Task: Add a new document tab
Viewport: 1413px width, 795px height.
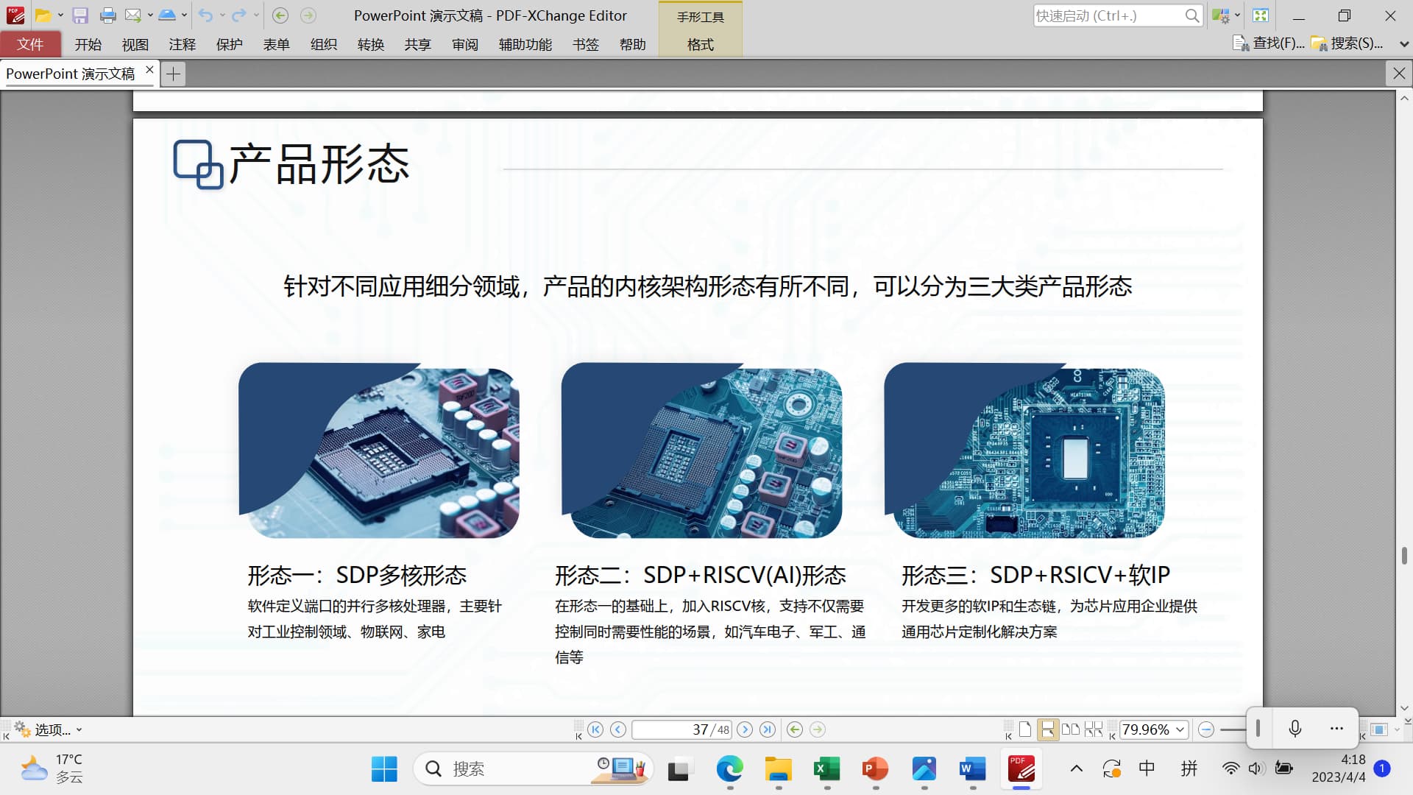Action: (x=173, y=74)
